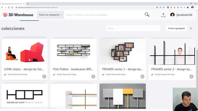
Task: Open a new browser tab
Action: [x=28, y=4]
